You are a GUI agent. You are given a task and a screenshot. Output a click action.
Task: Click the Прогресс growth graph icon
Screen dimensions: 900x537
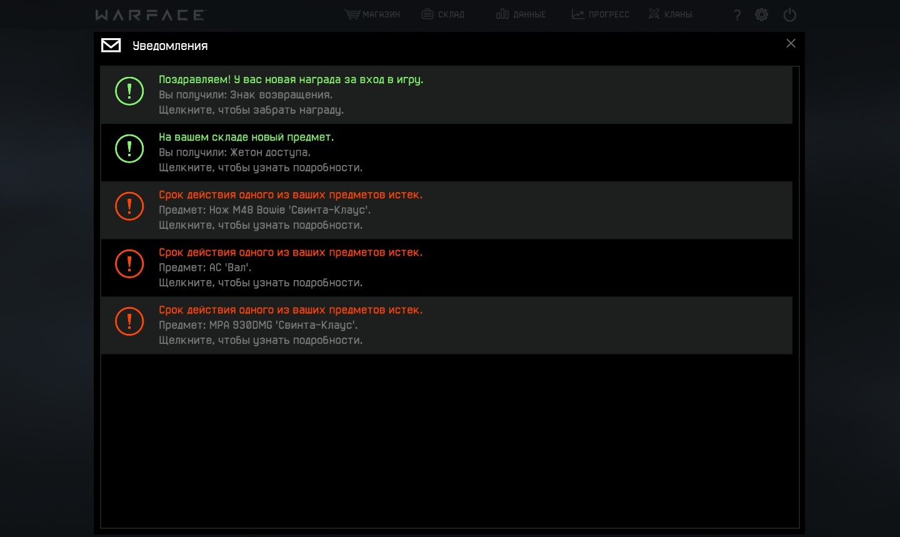tap(578, 14)
